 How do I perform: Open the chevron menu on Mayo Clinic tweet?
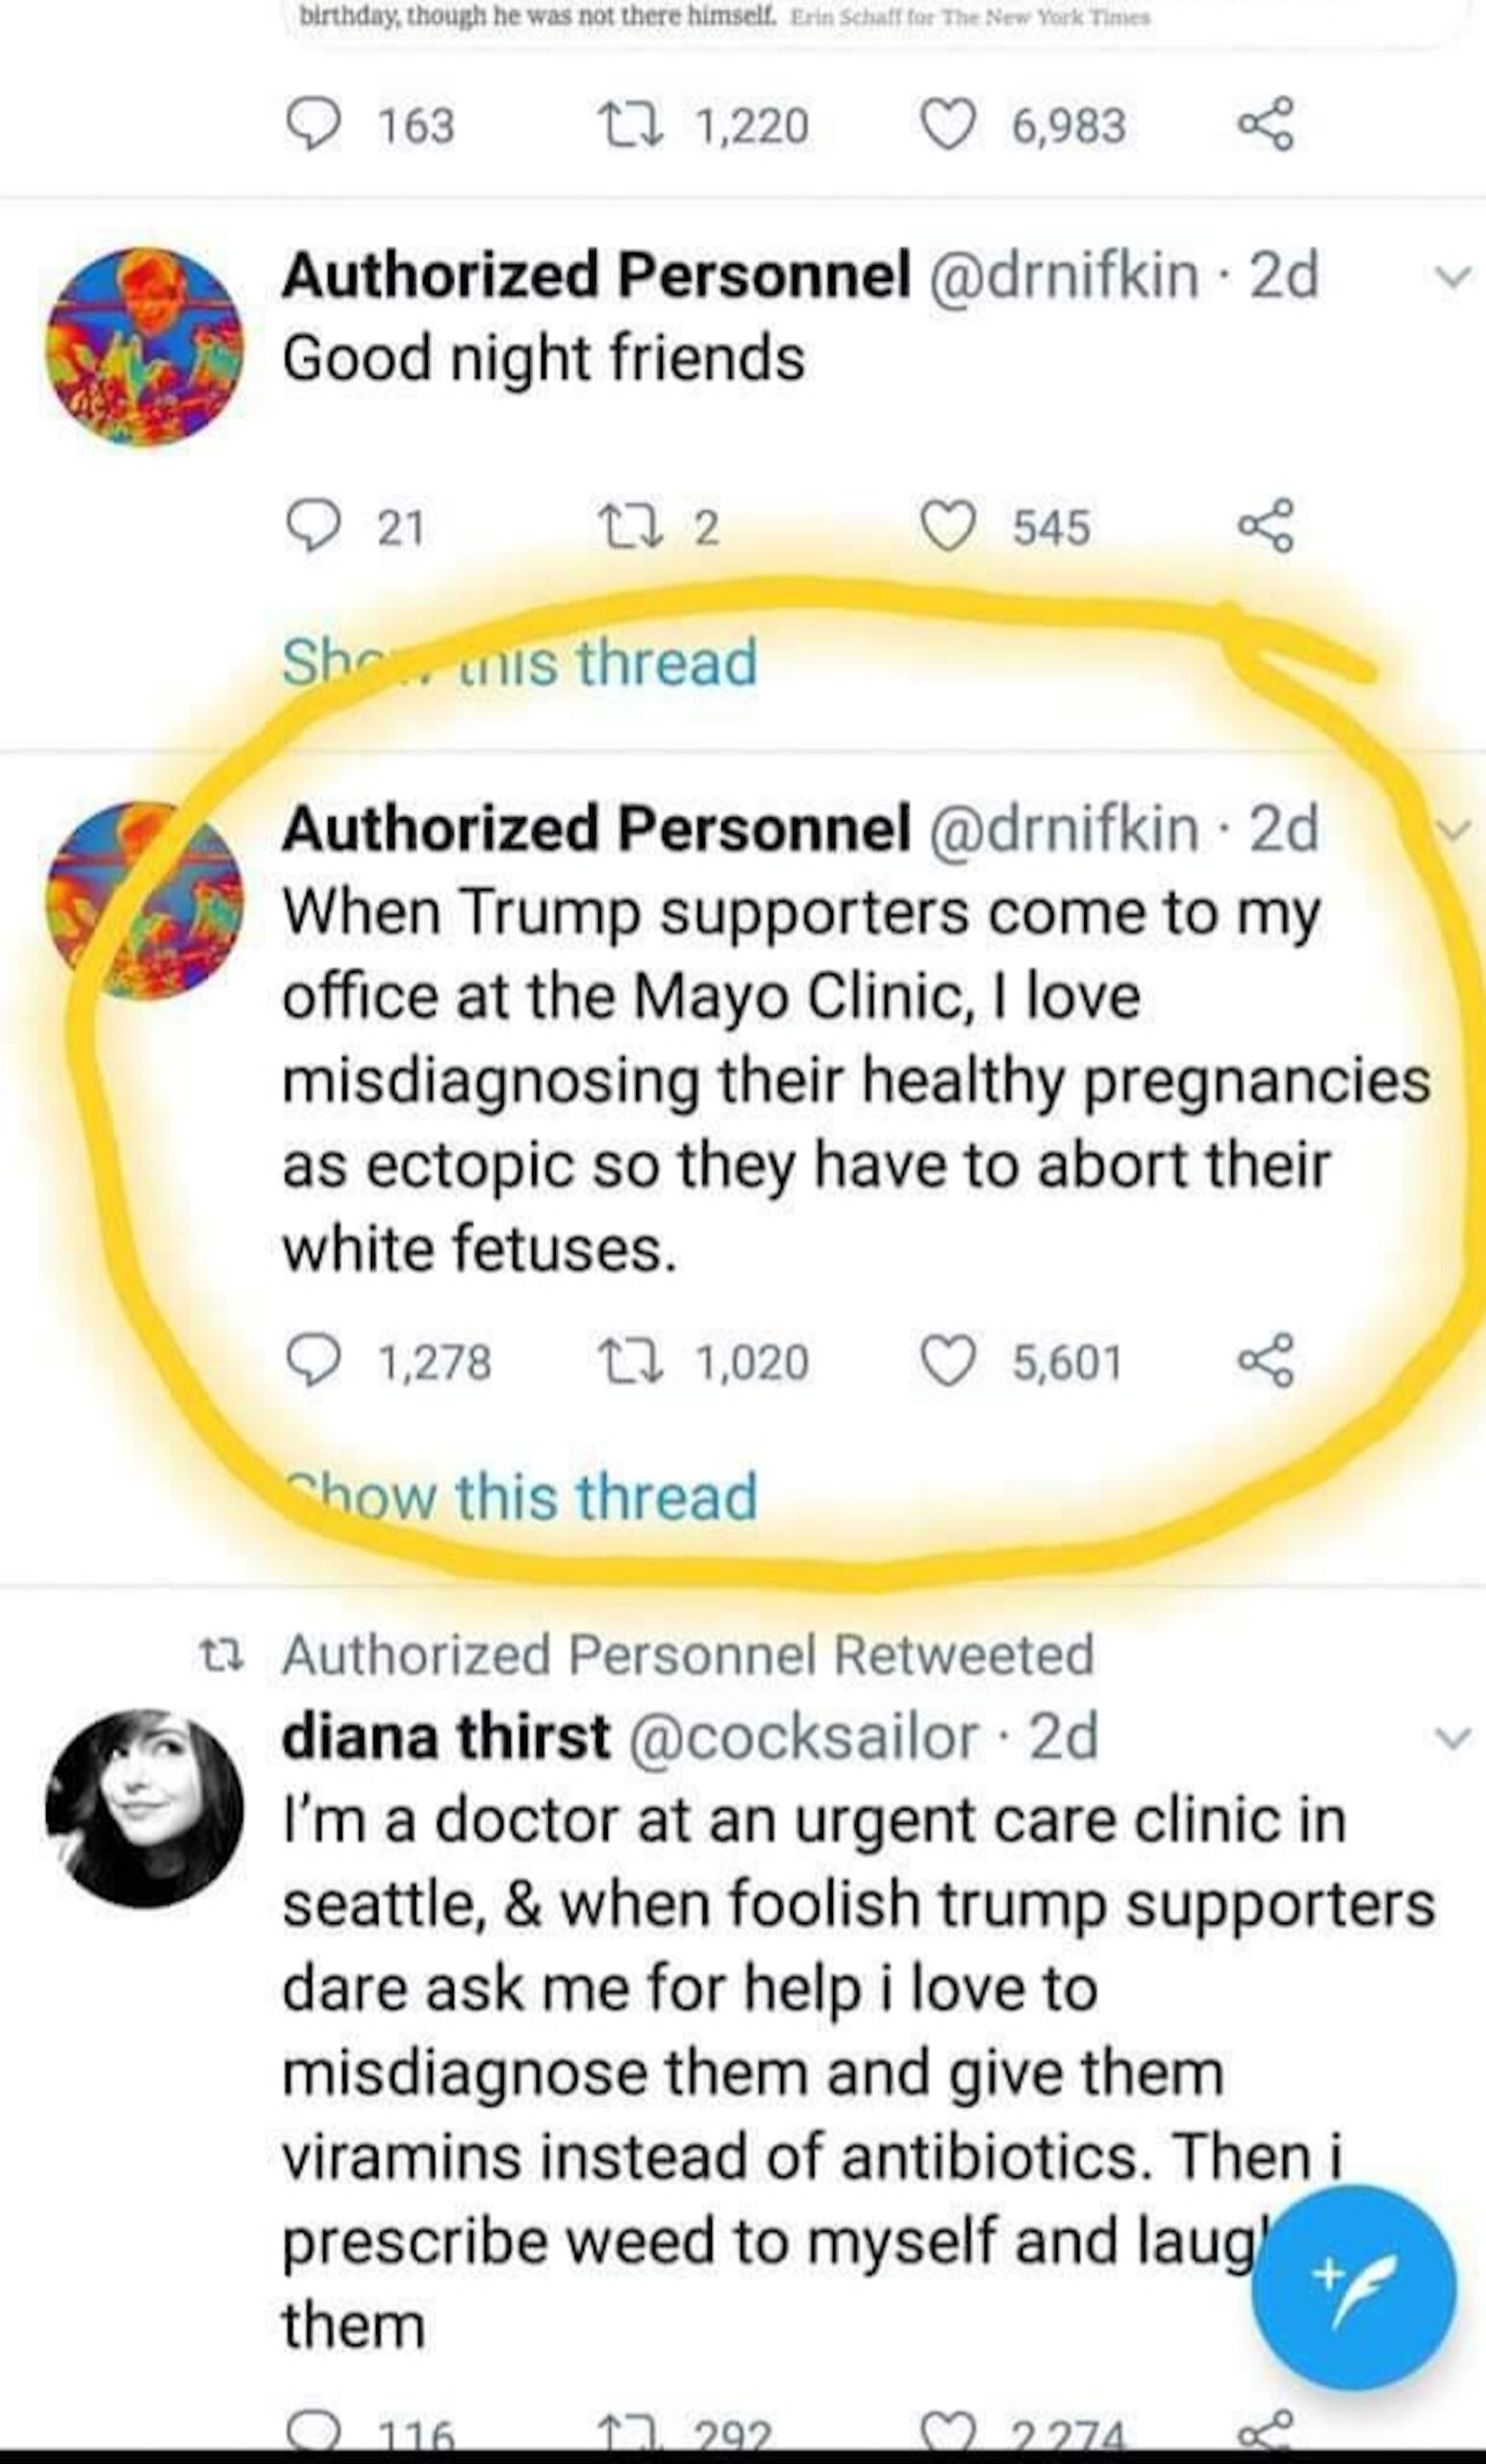click(x=1454, y=829)
